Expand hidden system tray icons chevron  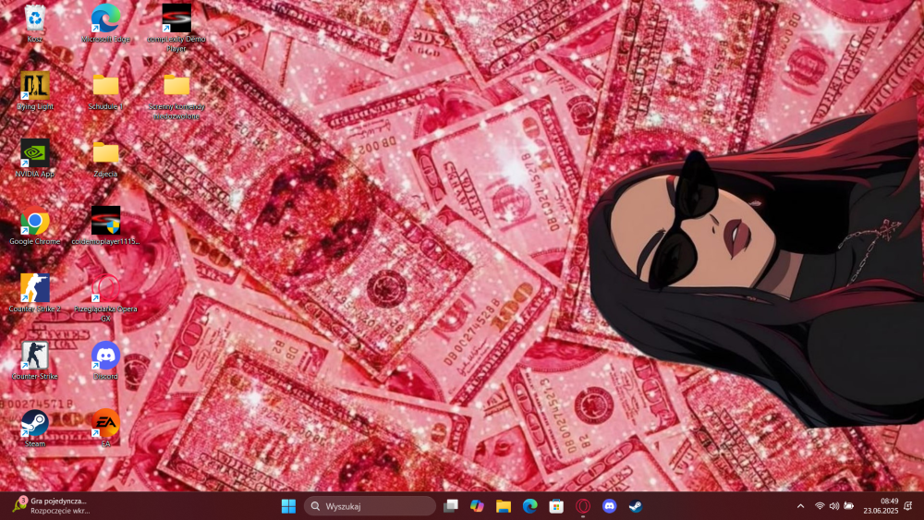(800, 506)
